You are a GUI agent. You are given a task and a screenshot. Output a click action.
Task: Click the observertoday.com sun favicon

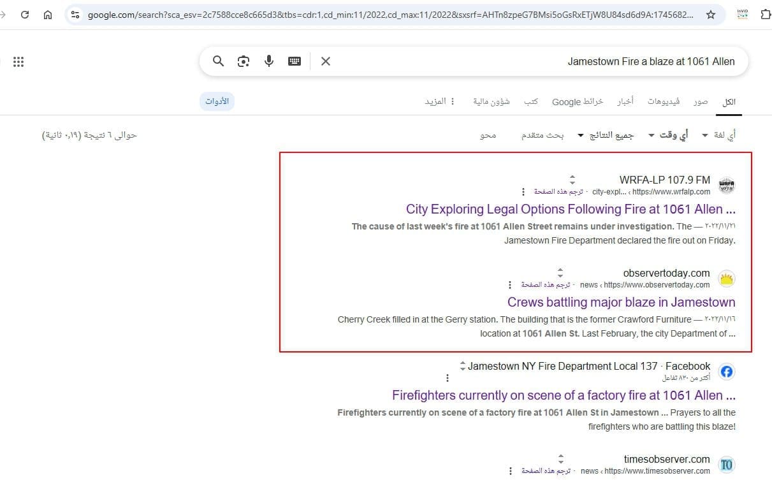(727, 279)
